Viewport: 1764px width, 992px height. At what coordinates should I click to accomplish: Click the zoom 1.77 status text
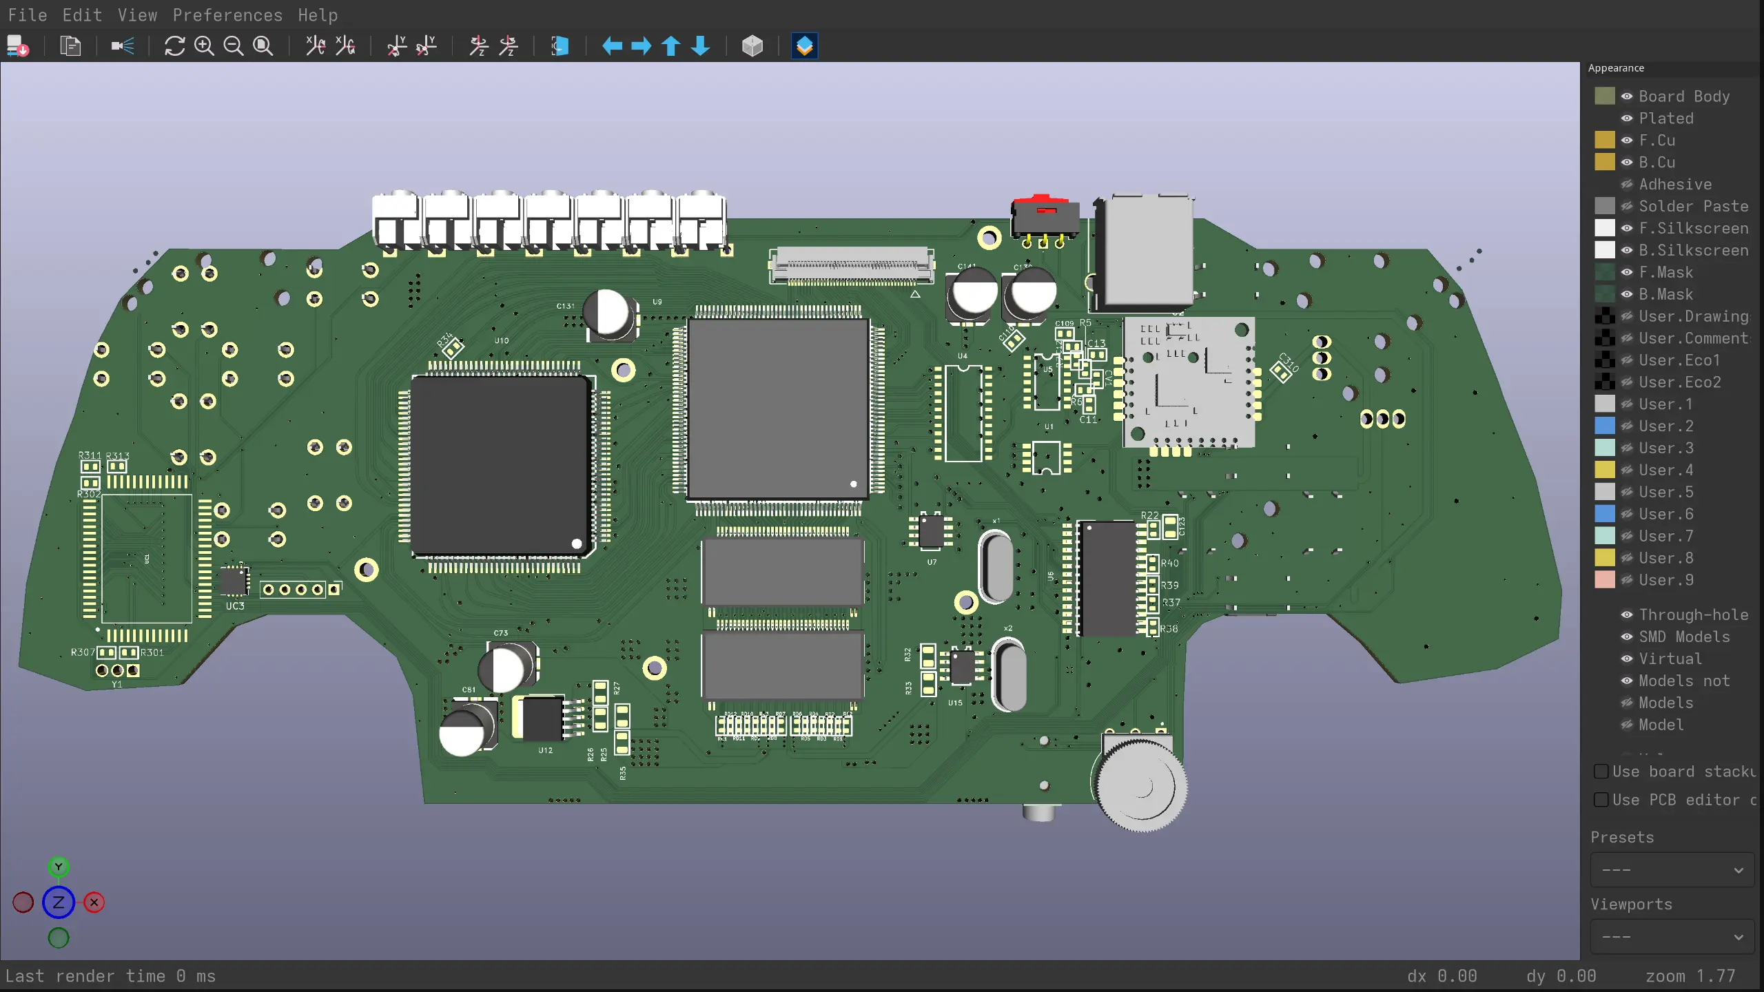click(1690, 976)
